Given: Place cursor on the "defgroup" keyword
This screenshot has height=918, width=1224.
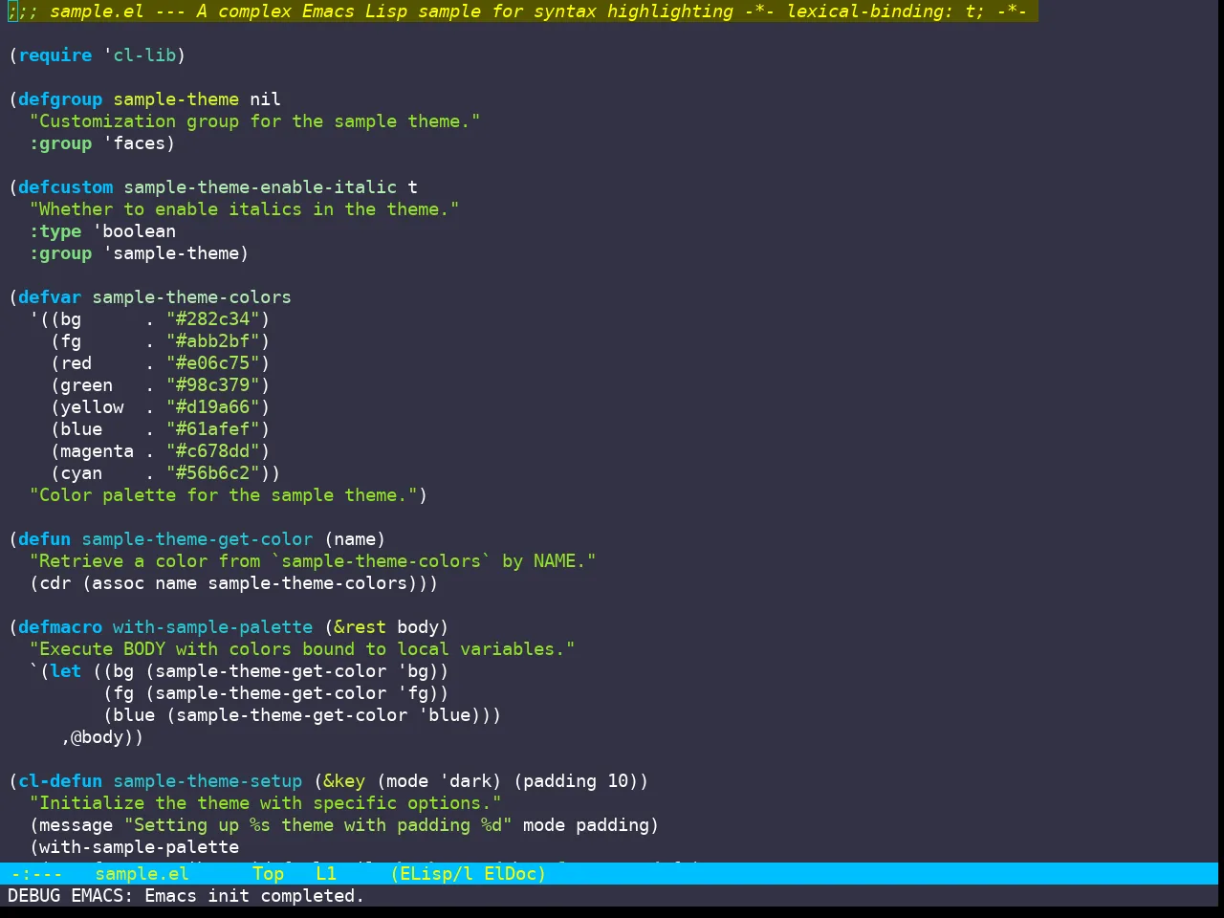Looking at the screenshot, I should click(x=60, y=99).
